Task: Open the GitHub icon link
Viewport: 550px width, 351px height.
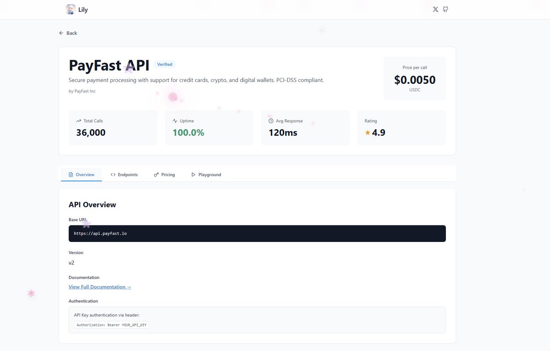Action: (x=445, y=10)
